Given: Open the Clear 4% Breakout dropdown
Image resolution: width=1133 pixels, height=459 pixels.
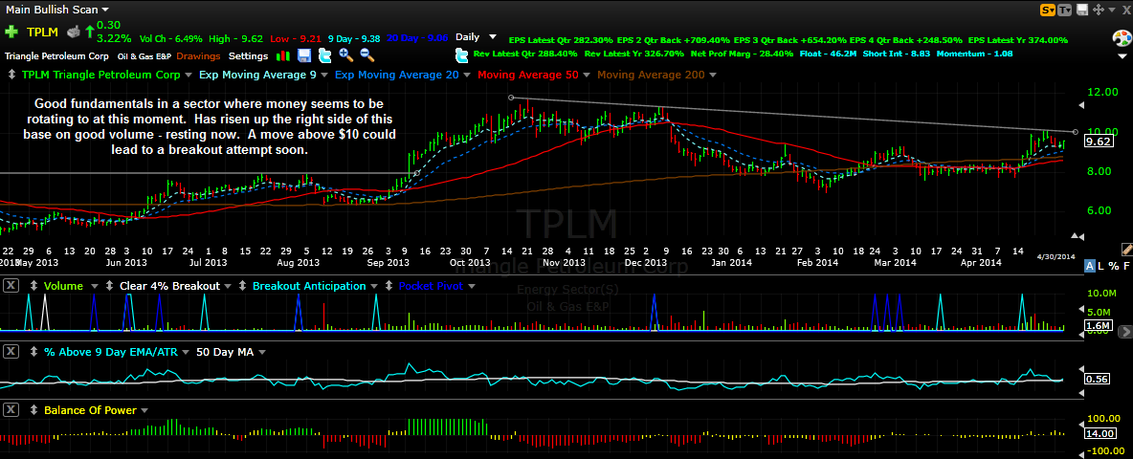Looking at the screenshot, I should (x=229, y=286).
